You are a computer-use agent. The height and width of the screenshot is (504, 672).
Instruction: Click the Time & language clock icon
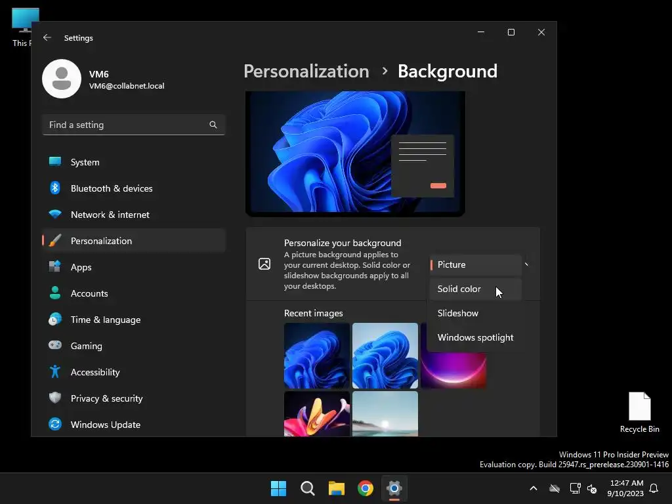pos(55,320)
